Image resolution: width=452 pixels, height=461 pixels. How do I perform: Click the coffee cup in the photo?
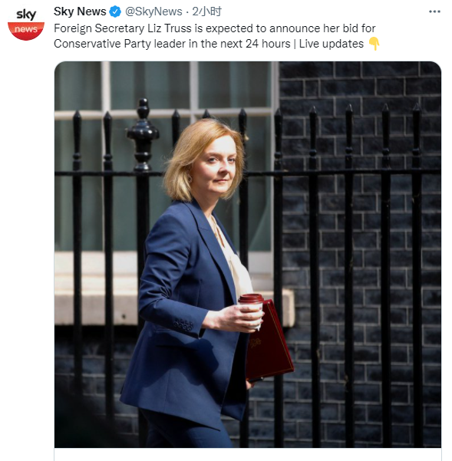(252, 311)
